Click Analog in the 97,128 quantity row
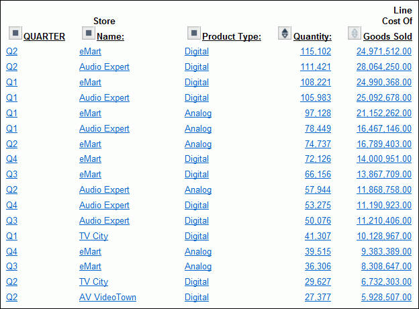419x309 pixels. click(198, 114)
